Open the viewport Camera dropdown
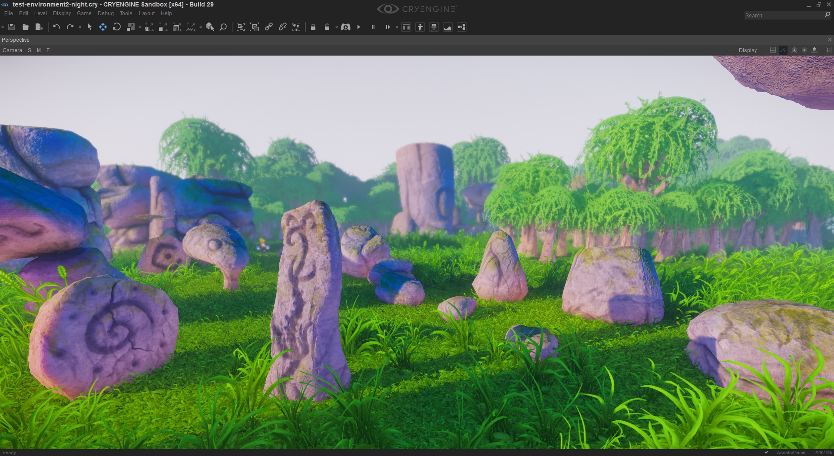Screen dimensions: 834x456 pyautogui.click(x=12, y=50)
